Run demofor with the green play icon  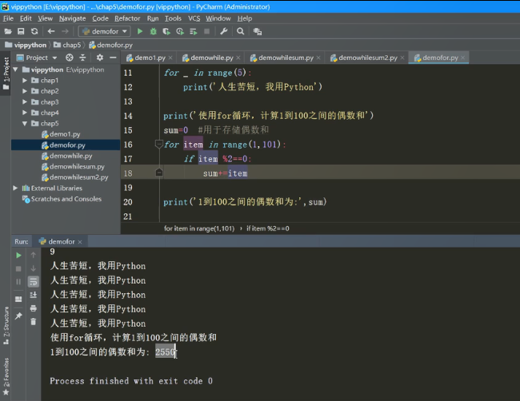click(x=140, y=31)
